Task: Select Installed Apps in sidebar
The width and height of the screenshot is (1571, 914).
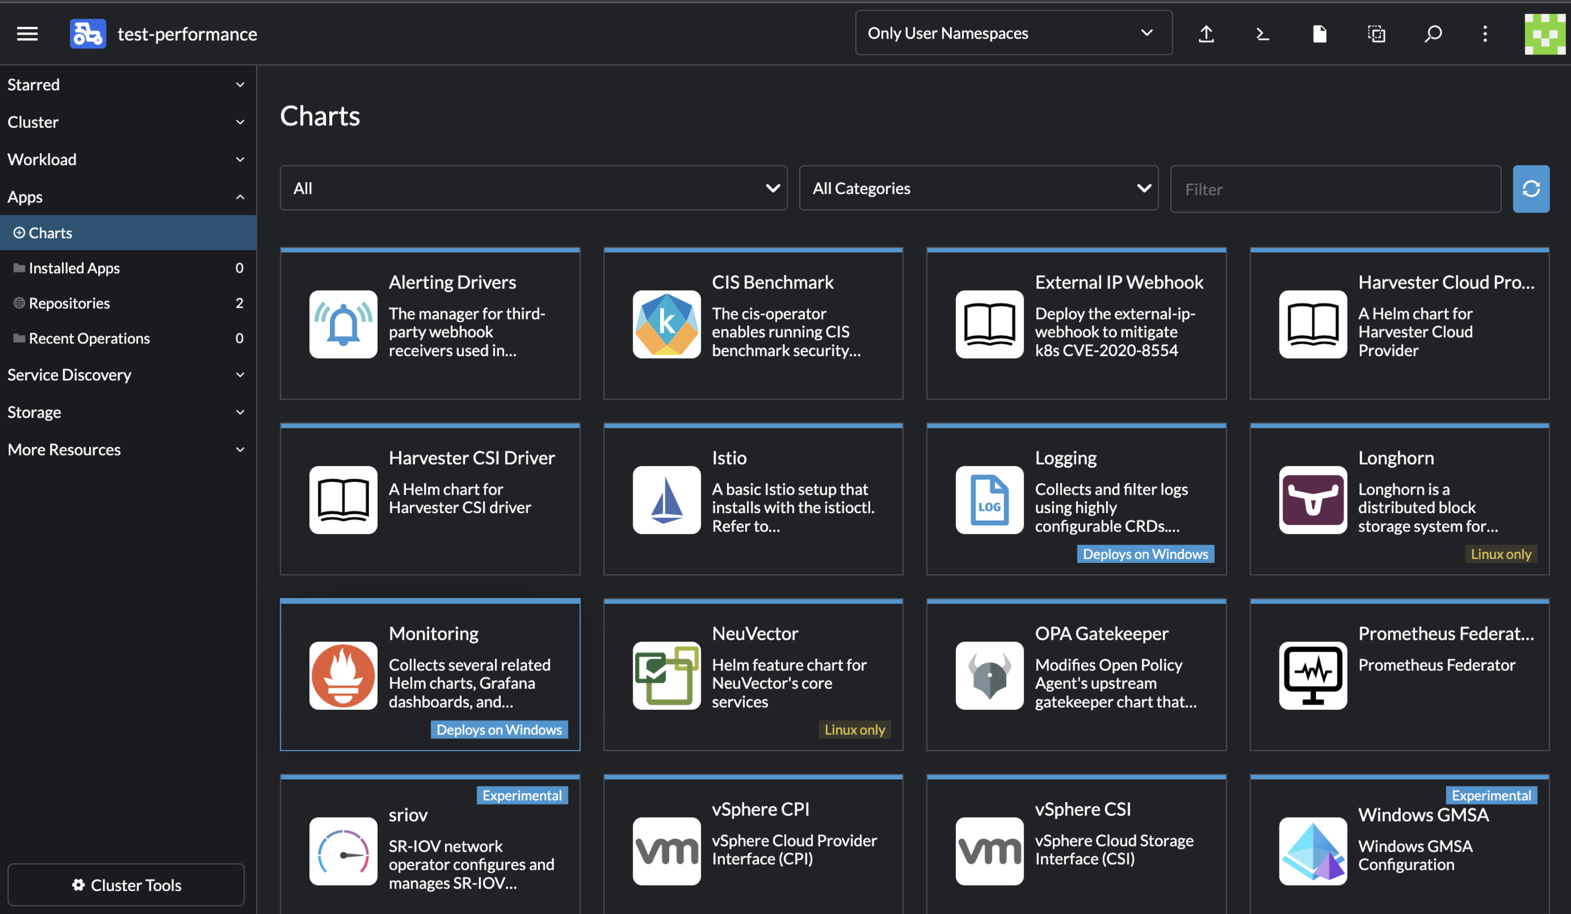Action: pyautogui.click(x=128, y=268)
